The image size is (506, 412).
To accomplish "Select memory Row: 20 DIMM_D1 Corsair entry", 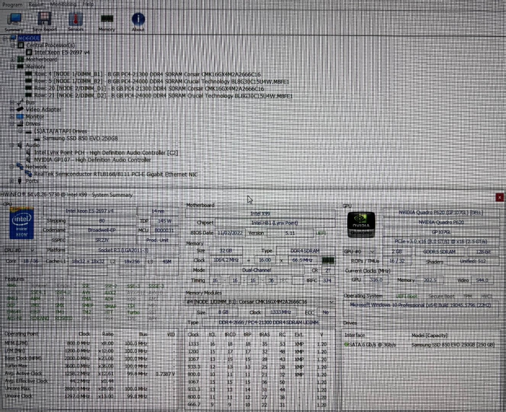I will point(149,89).
